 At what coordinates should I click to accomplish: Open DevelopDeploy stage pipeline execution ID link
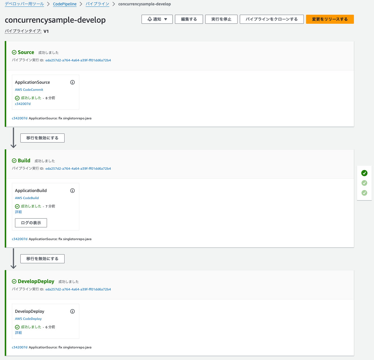tap(78, 289)
